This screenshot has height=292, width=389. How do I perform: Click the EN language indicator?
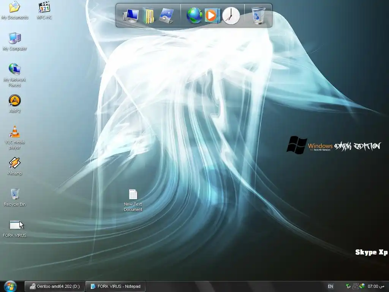pyautogui.click(x=330, y=286)
